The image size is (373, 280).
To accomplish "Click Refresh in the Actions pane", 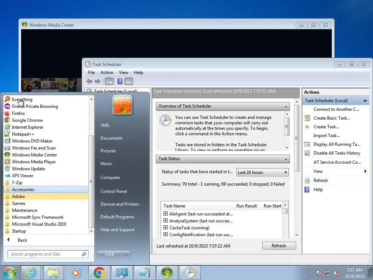I will tap(321, 180).
